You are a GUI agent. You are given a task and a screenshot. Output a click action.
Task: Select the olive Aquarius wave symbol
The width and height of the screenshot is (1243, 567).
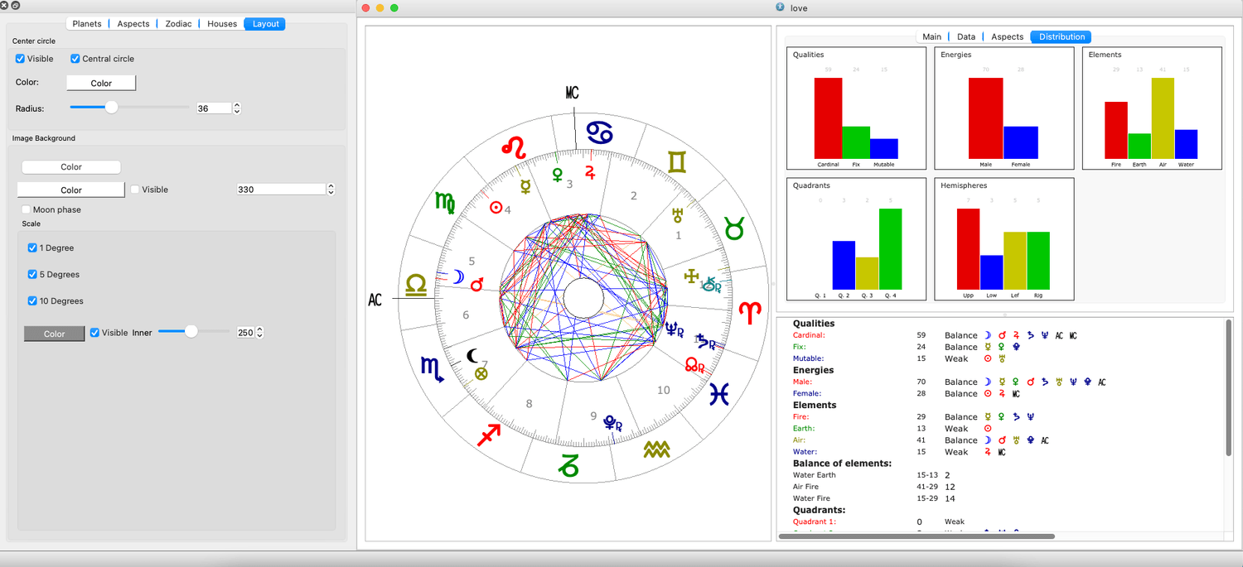[x=656, y=449]
